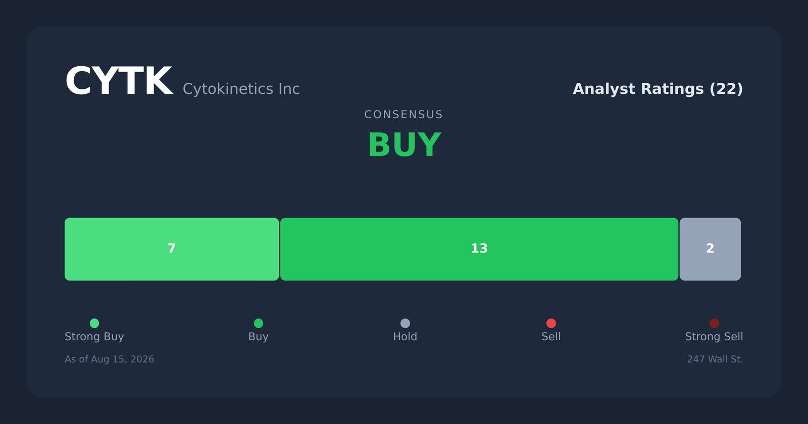Click the Sell legend text label

coord(551,337)
